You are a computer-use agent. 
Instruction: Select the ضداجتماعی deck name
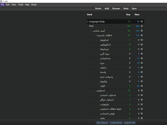(x=105, y=58)
